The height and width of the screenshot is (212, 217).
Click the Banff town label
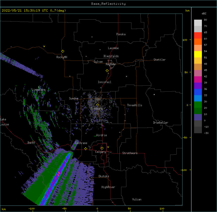point(31,143)
